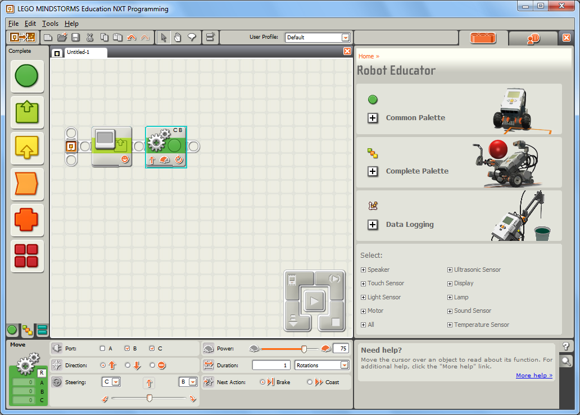The width and height of the screenshot is (580, 415).
Task: Create a new program with toolbar icon
Action: point(48,37)
